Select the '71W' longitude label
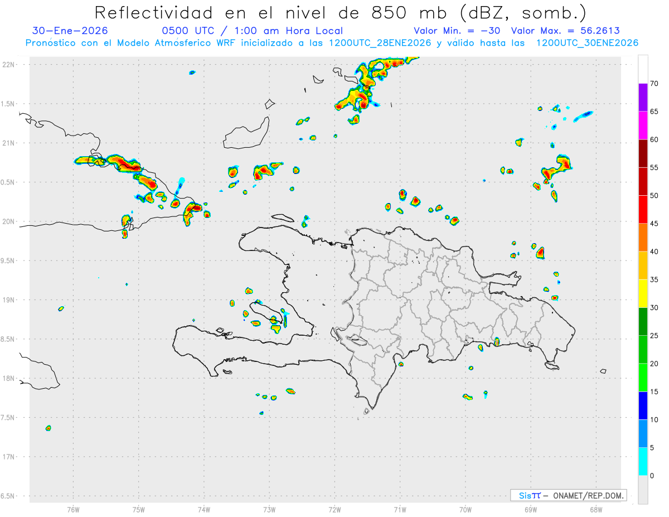Image resolution: width=669 pixels, height=517 pixels. click(x=400, y=509)
